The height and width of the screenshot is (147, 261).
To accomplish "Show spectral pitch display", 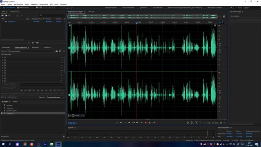I will point(41,8).
